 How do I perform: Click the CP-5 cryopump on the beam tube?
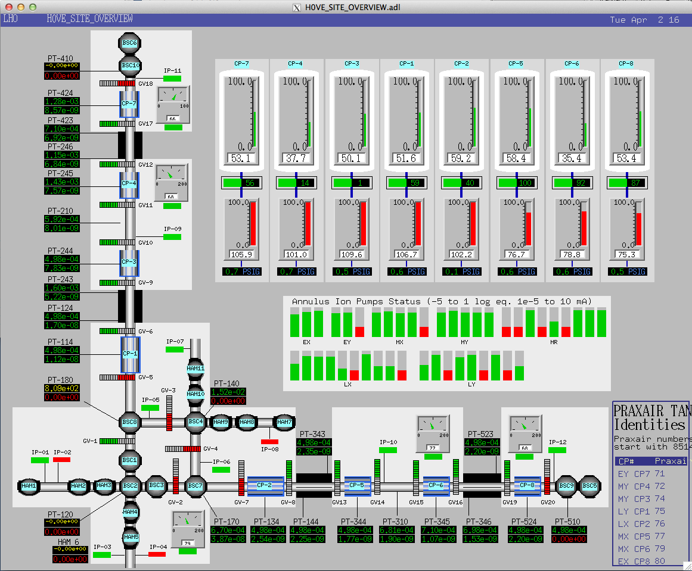pos(357,485)
